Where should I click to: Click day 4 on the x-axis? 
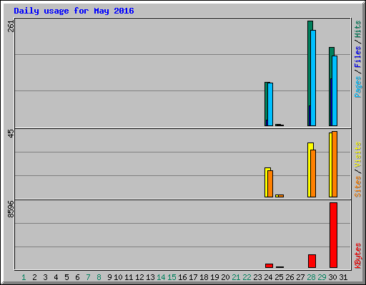(56, 277)
